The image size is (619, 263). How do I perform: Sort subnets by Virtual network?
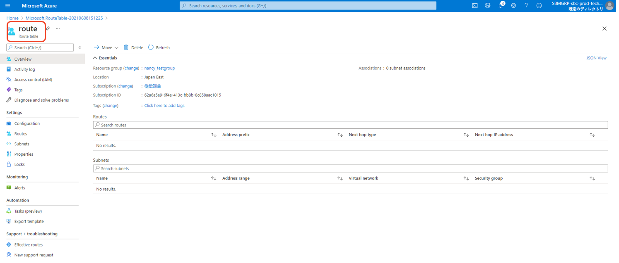(x=466, y=178)
